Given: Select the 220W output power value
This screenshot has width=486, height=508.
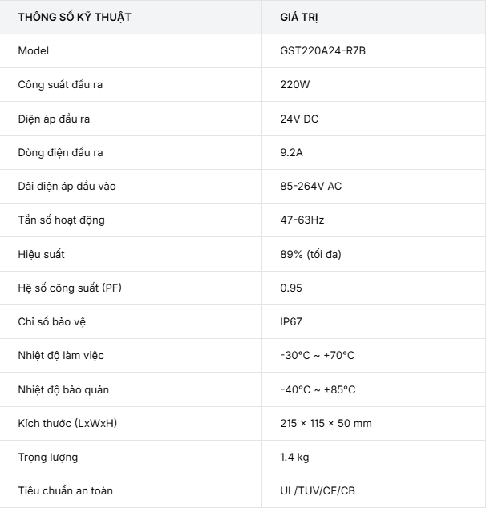Looking at the screenshot, I should click(295, 85).
